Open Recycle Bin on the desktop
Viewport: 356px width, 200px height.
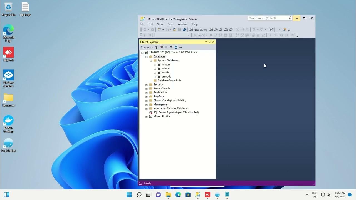[x=8, y=9]
